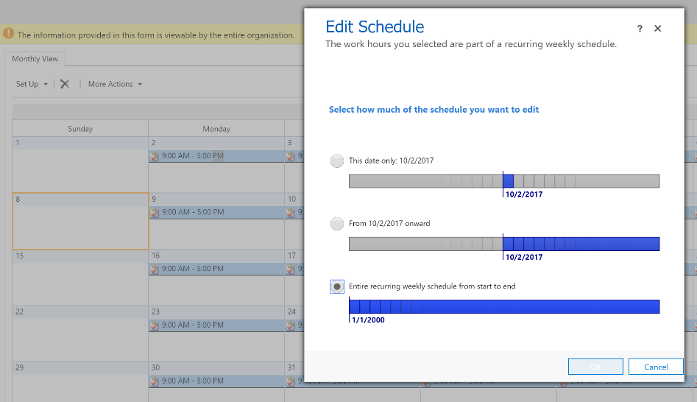Click work hours icon on Monday 23
The height and width of the screenshot is (402, 697).
pyautogui.click(x=155, y=325)
